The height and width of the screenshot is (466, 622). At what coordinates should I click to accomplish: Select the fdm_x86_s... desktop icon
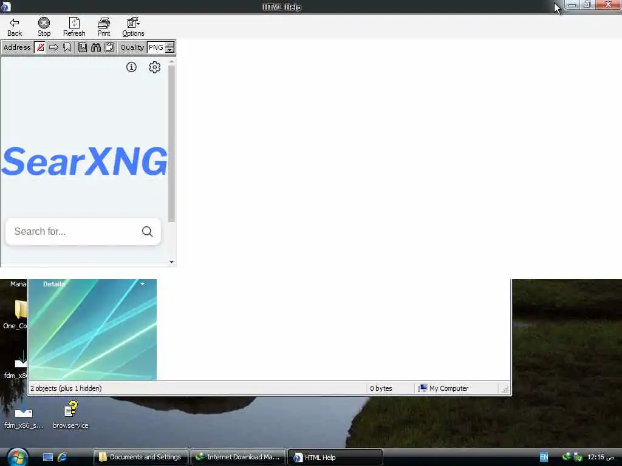[x=24, y=418]
